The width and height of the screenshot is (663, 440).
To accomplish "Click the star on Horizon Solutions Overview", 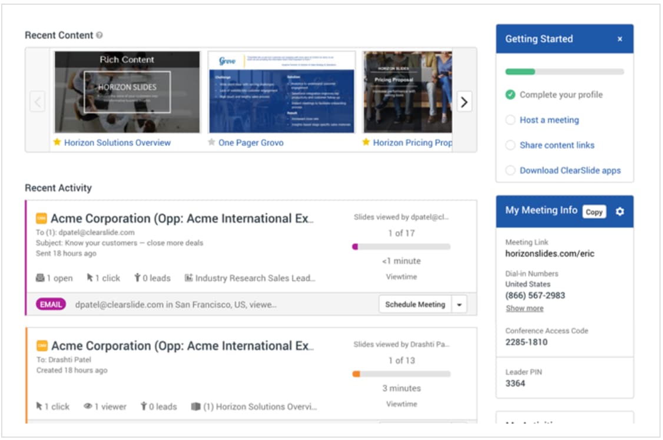I will pos(57,142).
